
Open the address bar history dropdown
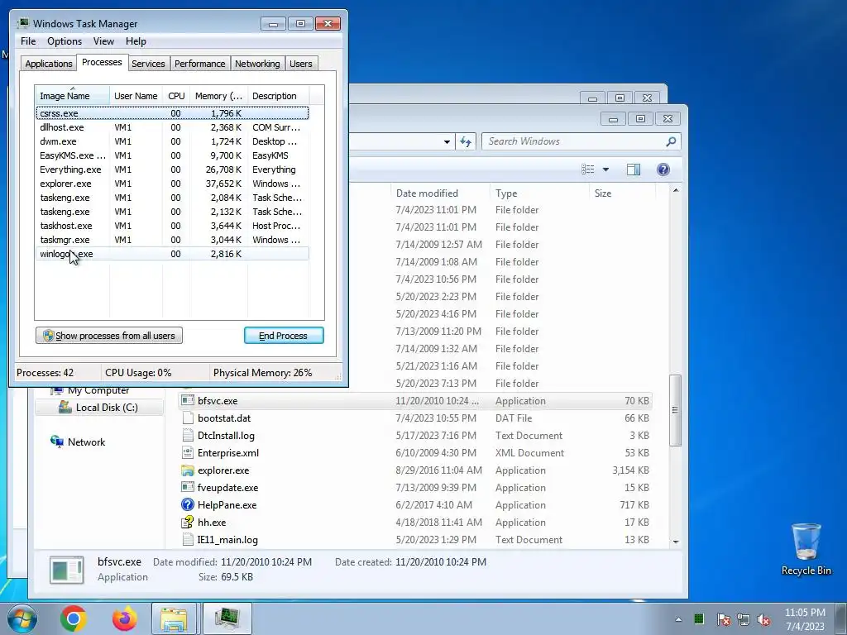click(447, 142)
